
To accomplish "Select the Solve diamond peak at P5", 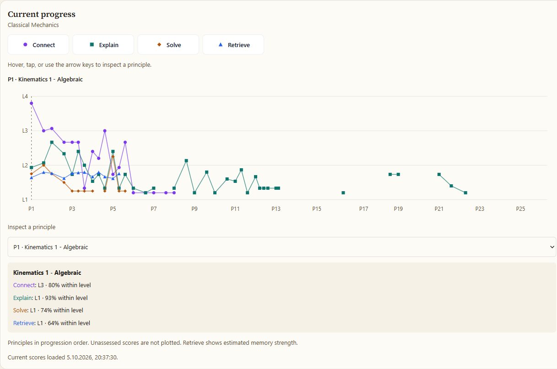I will click(x=113, y=157).
